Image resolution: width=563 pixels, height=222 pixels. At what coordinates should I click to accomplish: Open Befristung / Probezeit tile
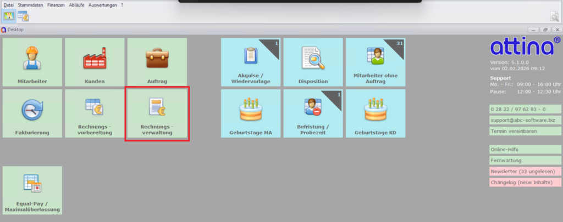pos(313,113)
